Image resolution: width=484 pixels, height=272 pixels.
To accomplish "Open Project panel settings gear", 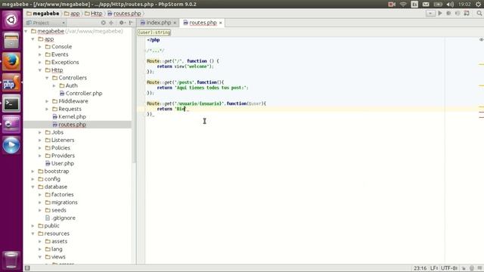I will tap(122, 23).
